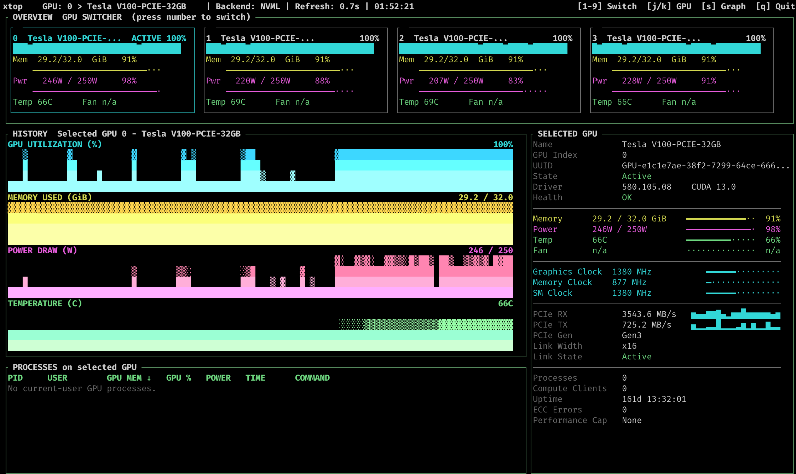Sort processes by GPU MEM column
Screen dimensions: 796x474
(x=129, y=378)
